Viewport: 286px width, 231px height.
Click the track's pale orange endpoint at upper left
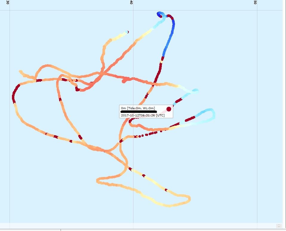point(20,72)
